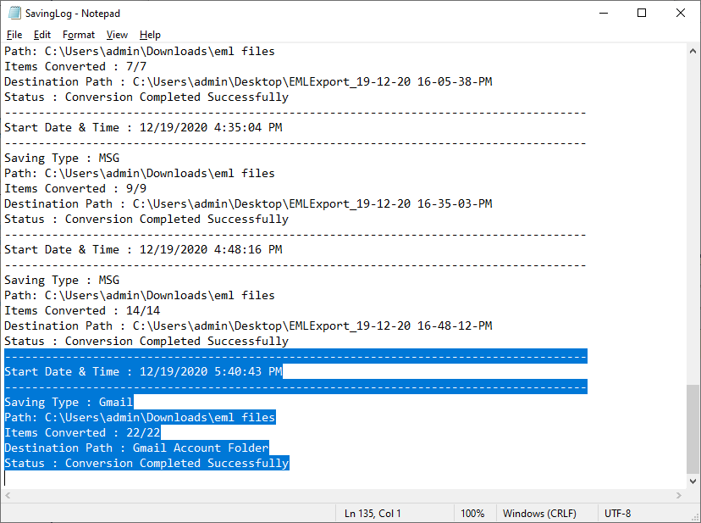
Task: Click the vertical scrollbar up arrow
Action: click(x=693, y=51)
